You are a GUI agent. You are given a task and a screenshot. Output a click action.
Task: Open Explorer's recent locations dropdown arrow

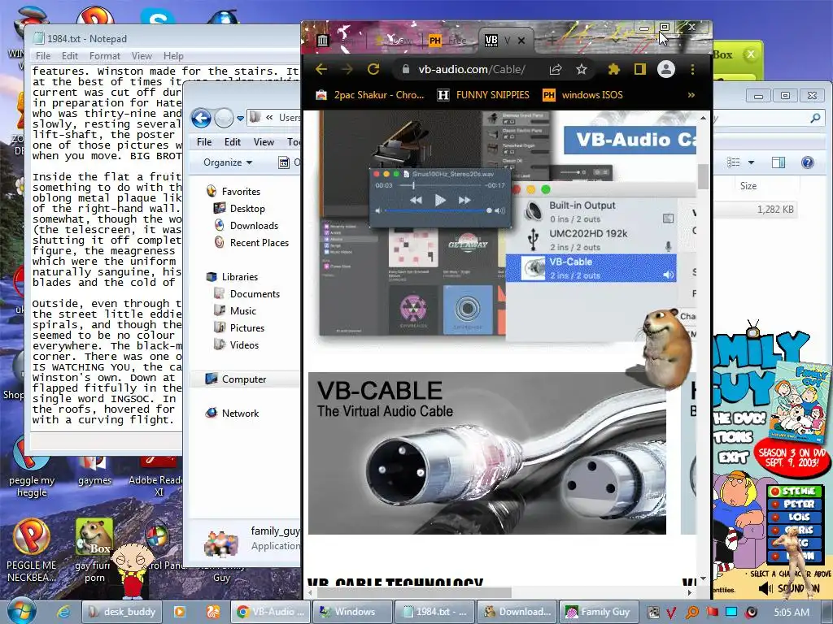point(240,119)
